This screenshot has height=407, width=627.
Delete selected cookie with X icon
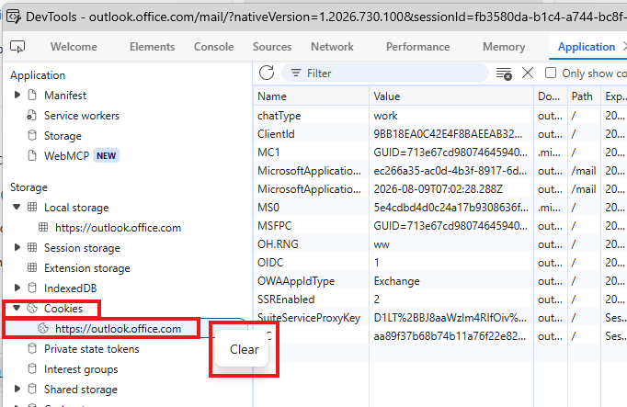point(528,73)
